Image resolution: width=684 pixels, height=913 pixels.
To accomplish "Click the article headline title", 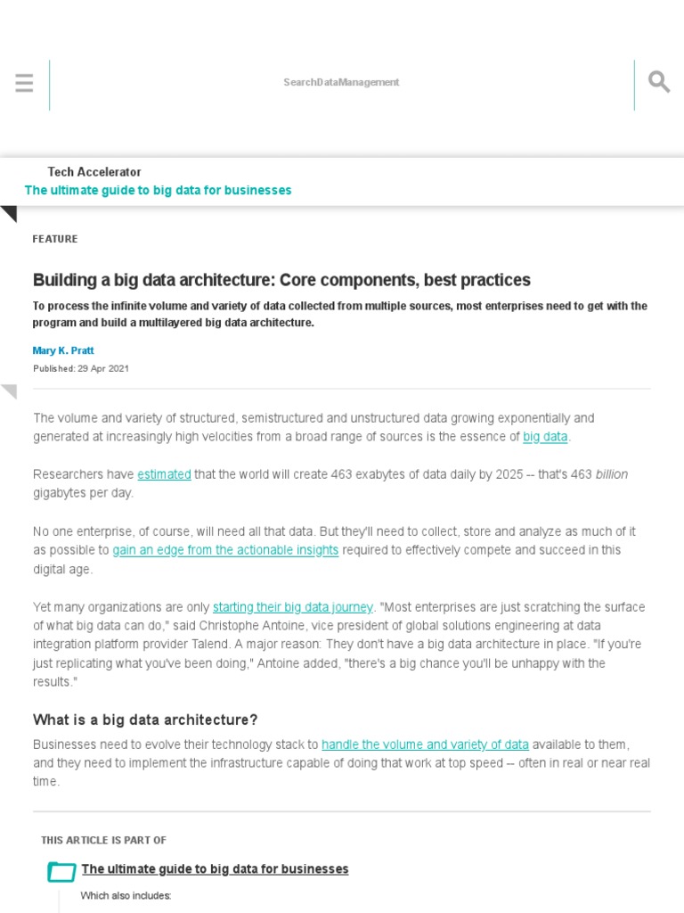I will coord(281,280).
